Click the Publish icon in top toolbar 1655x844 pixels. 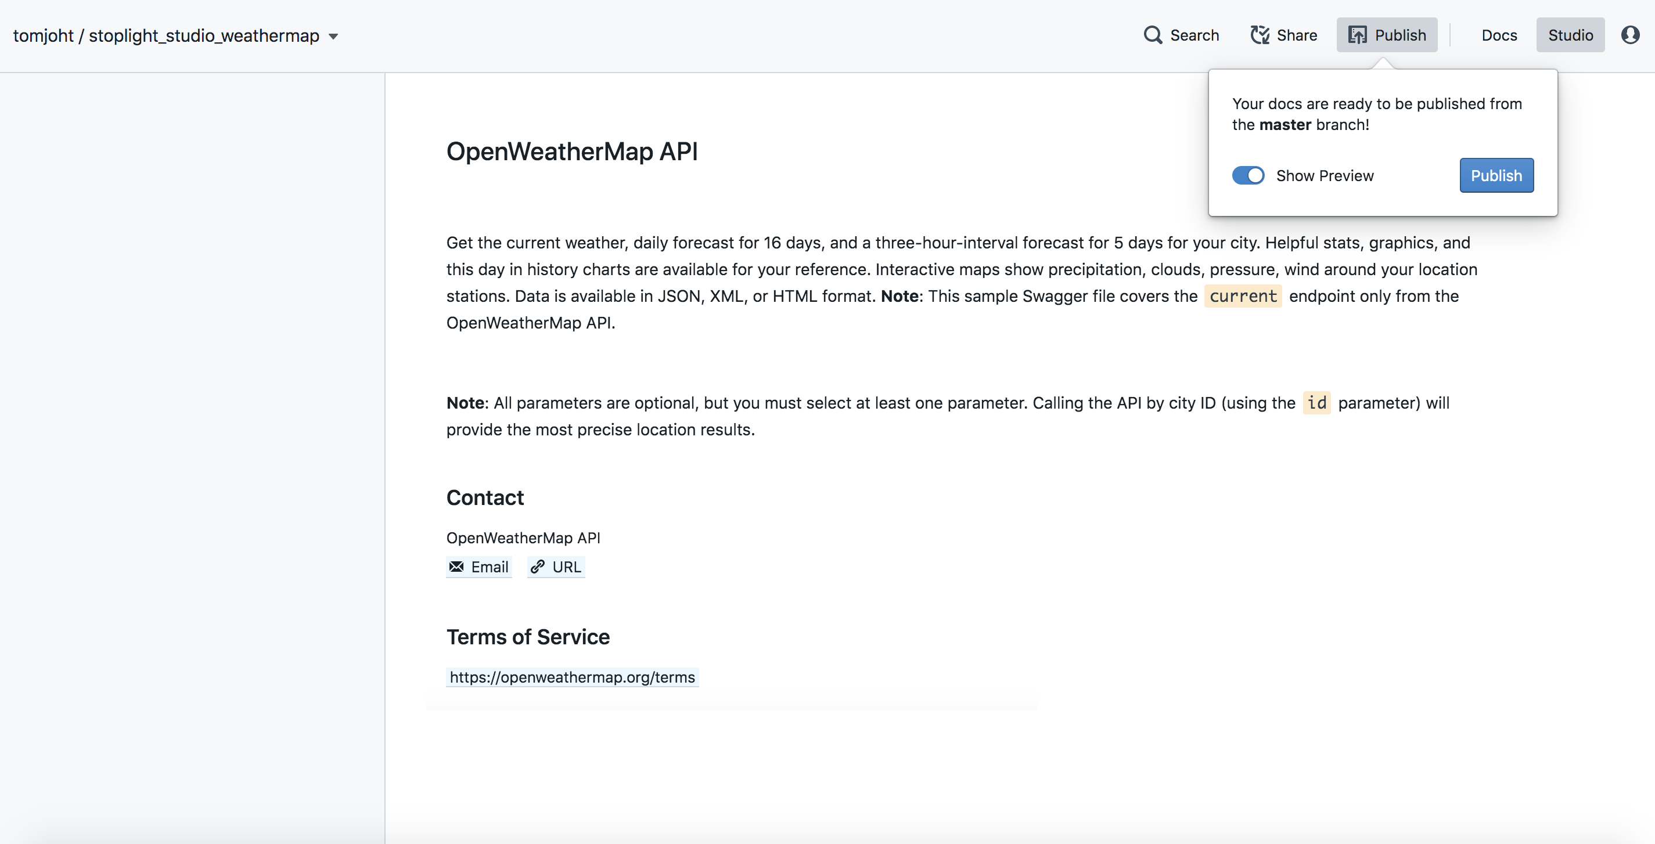[1357, 35]
